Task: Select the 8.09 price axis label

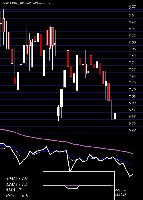Action: 132,42
